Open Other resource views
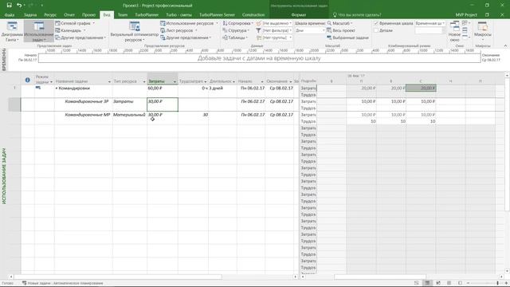Screen dimensions: 510x287 pos(186,37)
